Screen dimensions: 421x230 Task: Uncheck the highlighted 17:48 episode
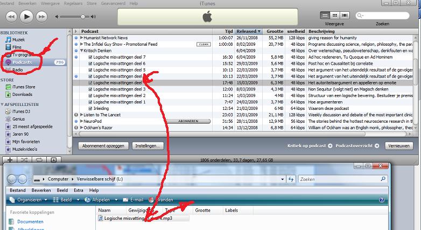[90, 83]
